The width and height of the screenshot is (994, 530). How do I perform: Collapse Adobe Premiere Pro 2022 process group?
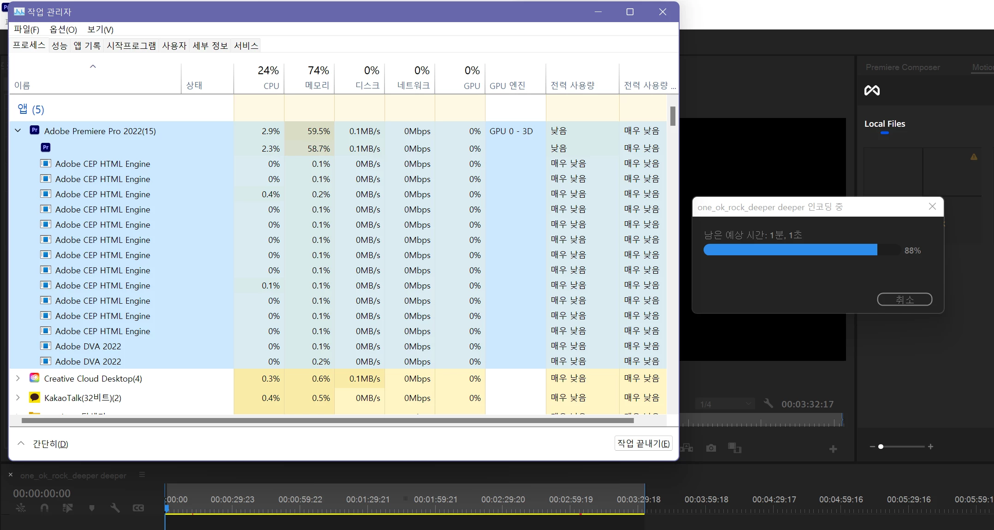(18, 131)
